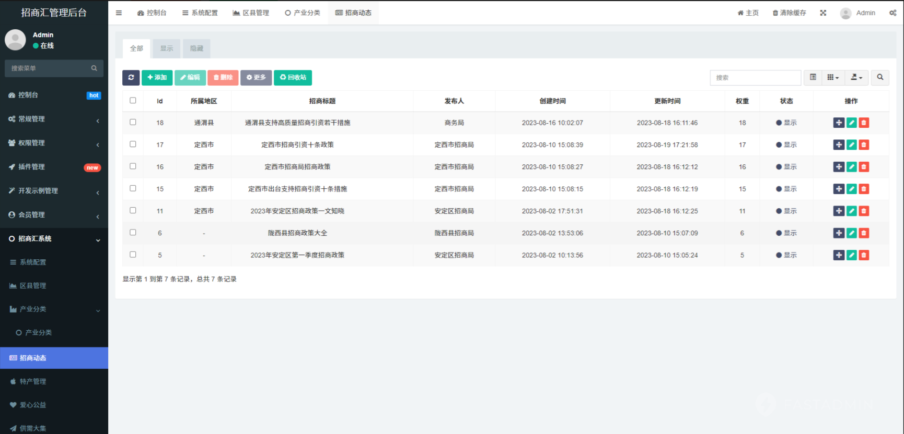Check the checkbox for row Id 15

point(133,188)
